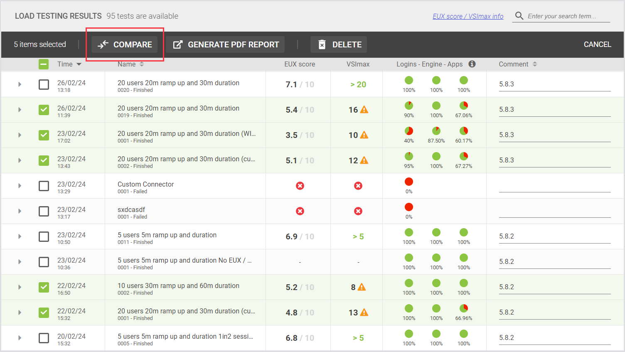The width and height of the screenshot is (625, 352).
Task: Open the EUX score / VSImax info link
Action: point(468,16)
